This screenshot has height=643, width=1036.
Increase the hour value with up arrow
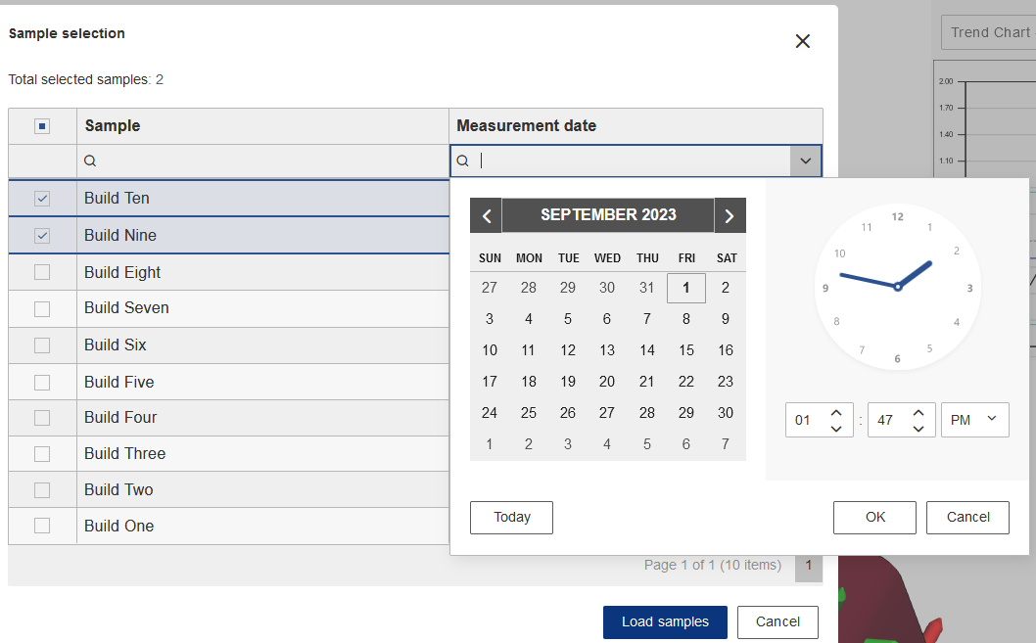tap(835, 412)
